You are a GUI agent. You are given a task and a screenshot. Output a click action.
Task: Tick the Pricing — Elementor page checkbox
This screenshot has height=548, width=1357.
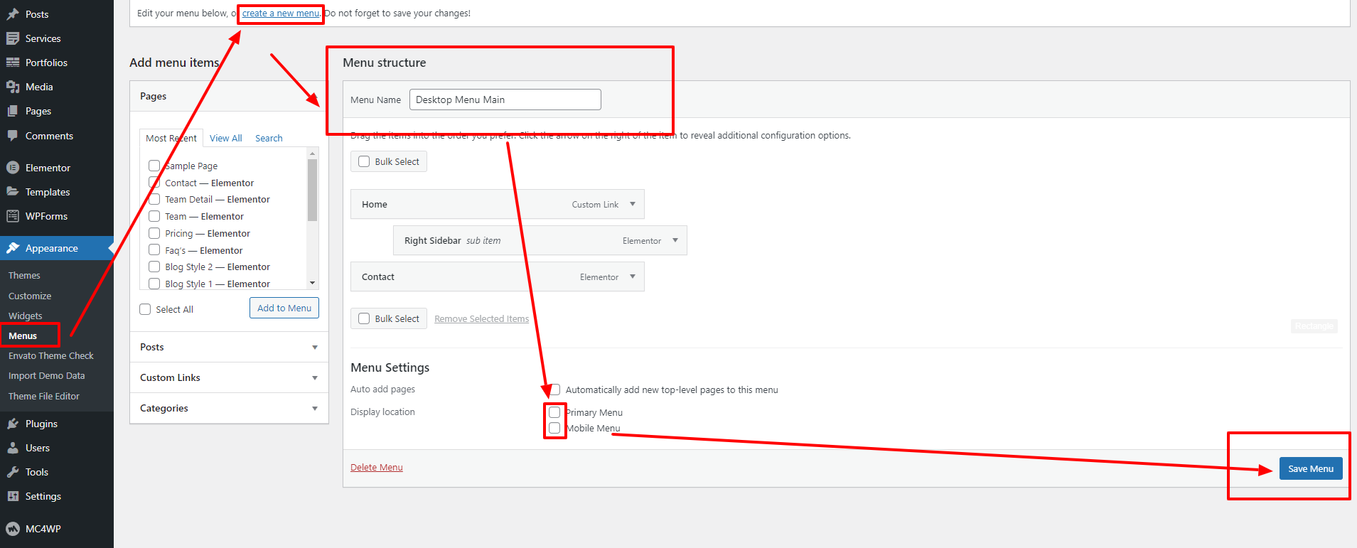(154, 233)
